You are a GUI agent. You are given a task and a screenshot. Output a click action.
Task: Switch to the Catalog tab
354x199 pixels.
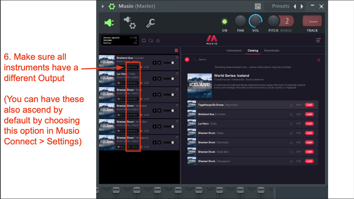tap(253, 50)
